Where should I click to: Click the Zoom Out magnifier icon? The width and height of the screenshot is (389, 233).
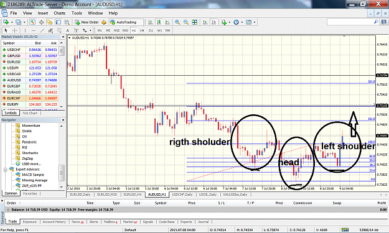[x=186, y=22]
